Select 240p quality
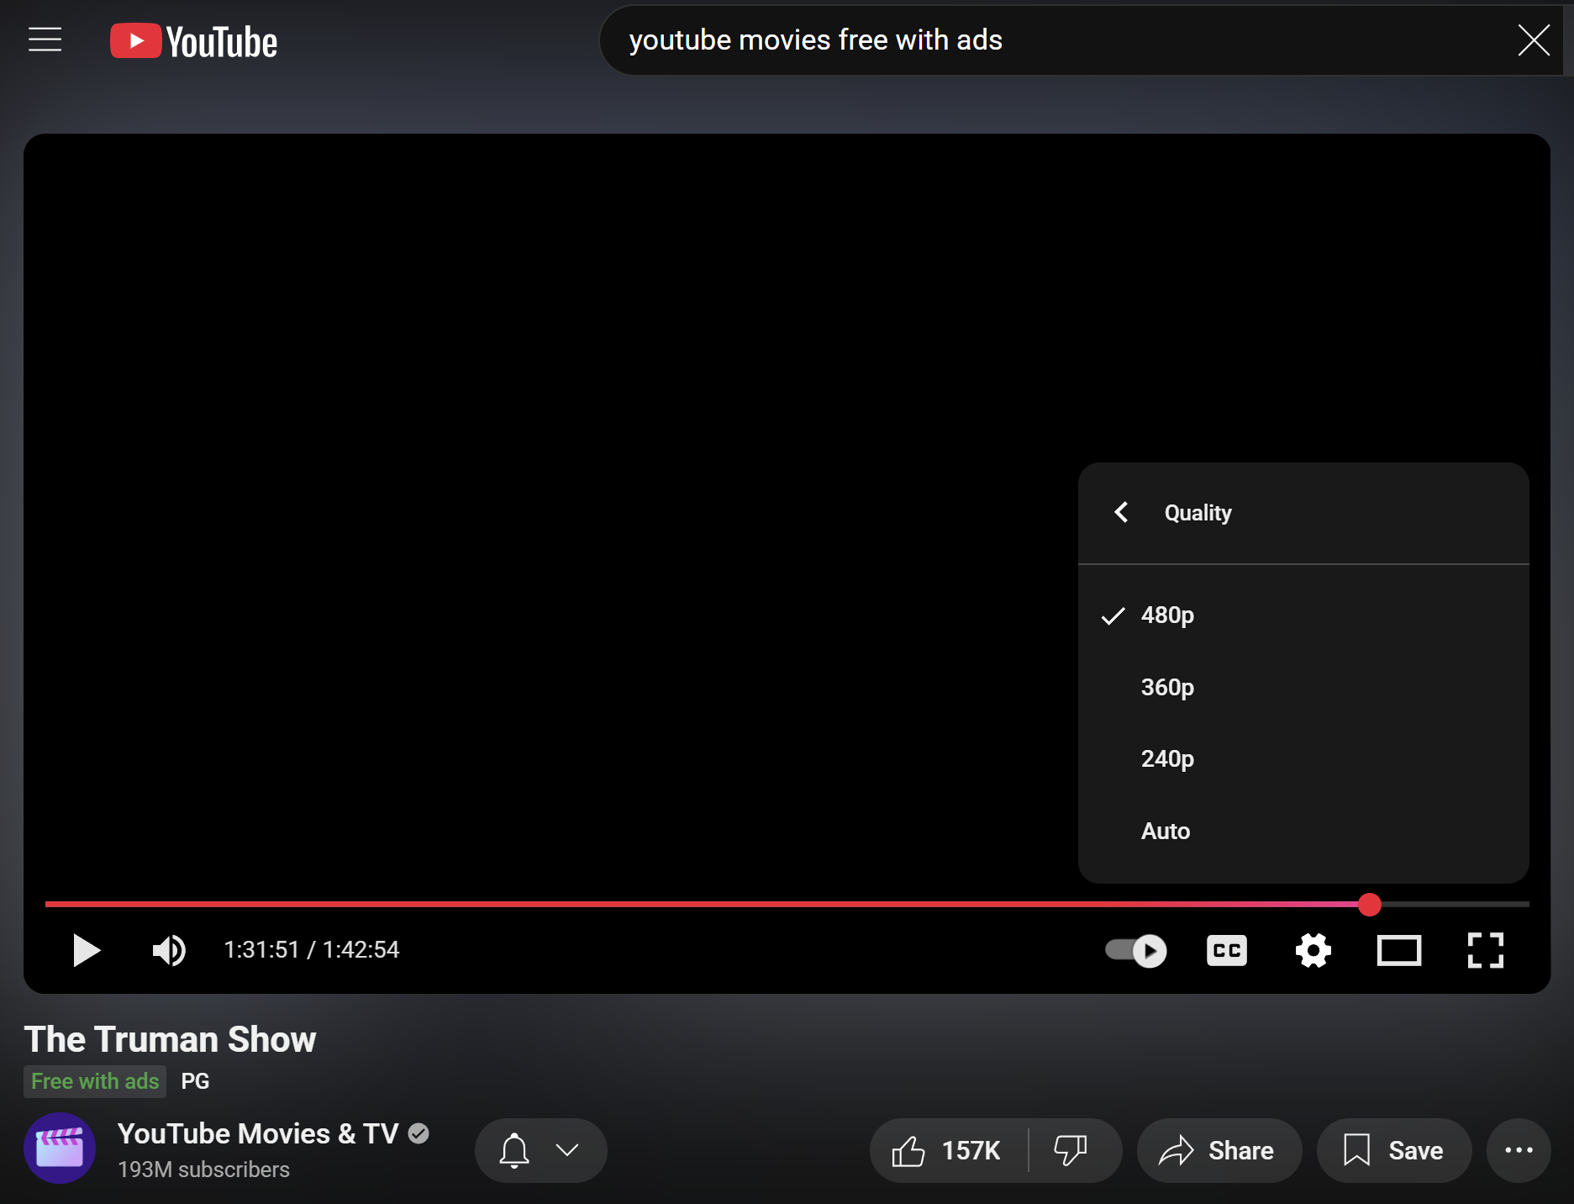The height and width of the screenshot is (1204, 1574). 1303,758
